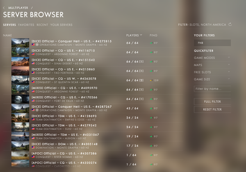Select the FNB saved filter

click(212, 42)
